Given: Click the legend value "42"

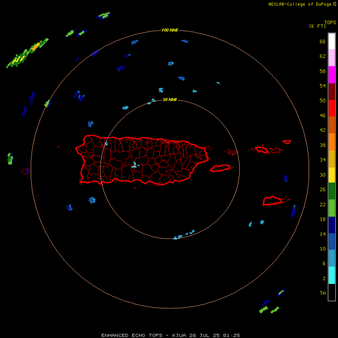Looking at the screenshot, I should coord(323,130).
